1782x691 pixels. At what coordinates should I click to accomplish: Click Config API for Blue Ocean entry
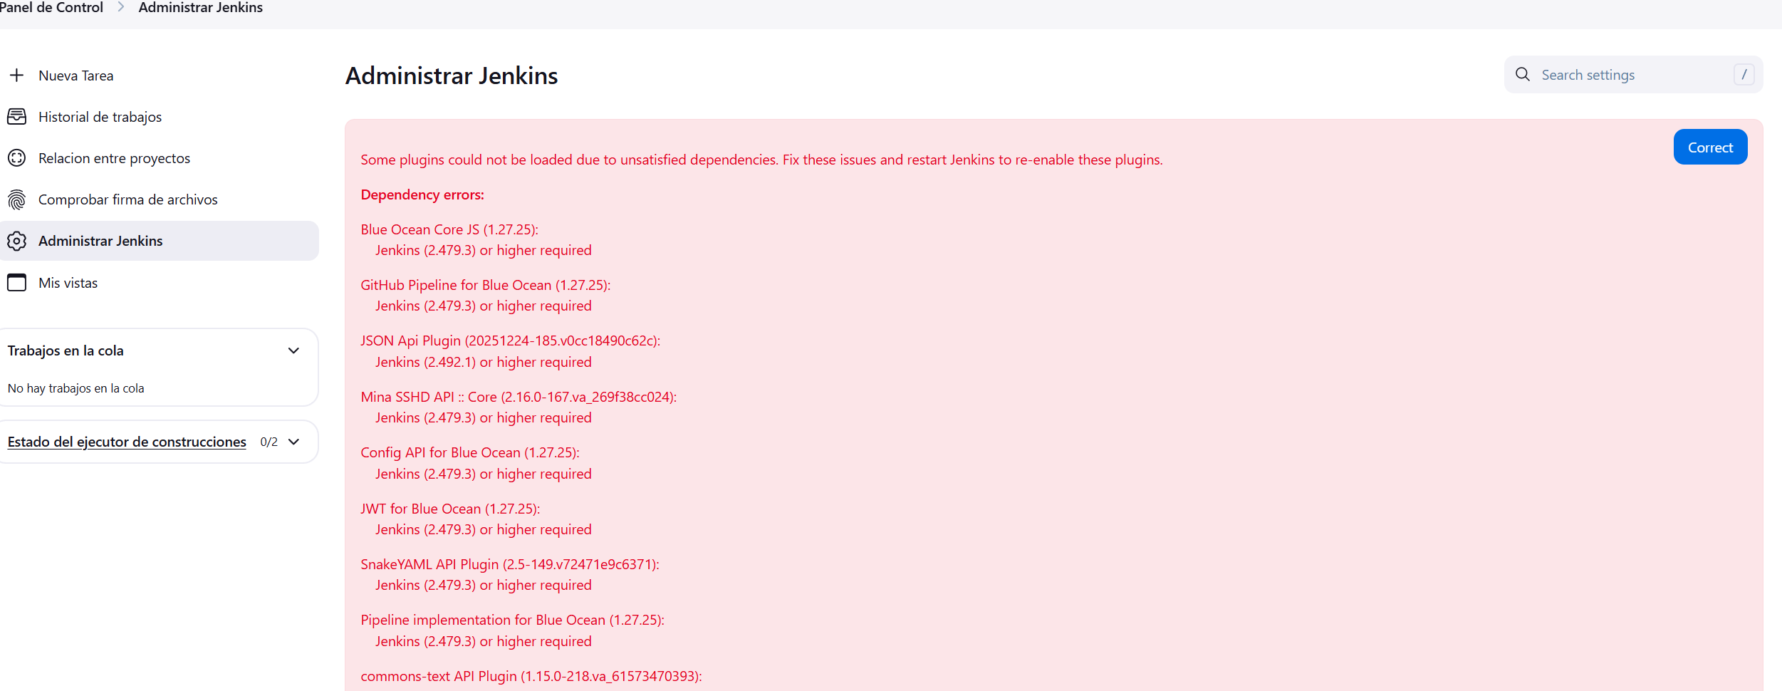point(470,452)
